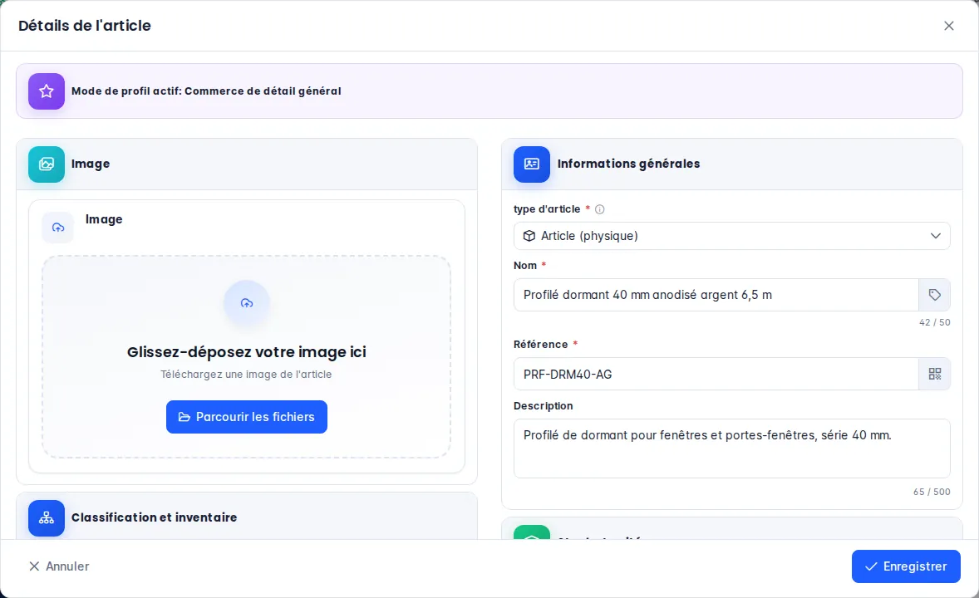This screenshot has width=979, height=598.
Task: Click the teal Image section icon
Action: (x=47, y=164)
